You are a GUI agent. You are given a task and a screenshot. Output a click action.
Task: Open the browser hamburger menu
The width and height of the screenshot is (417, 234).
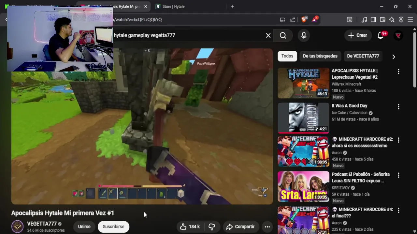410,19
